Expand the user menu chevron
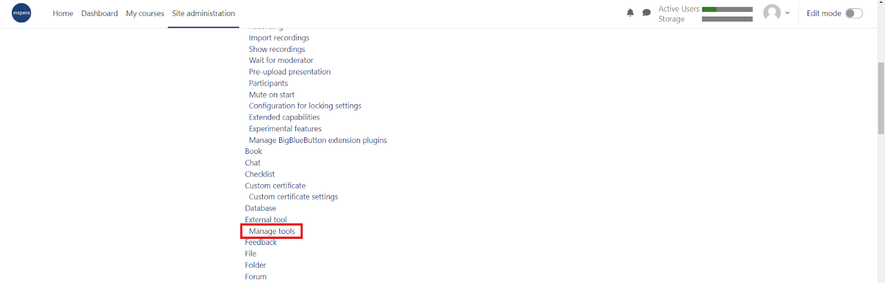Viewport: 885px width, 283px height. pyautogui.click(x=787, y=13)
